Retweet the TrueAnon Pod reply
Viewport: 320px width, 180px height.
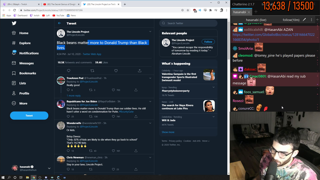pos(91,90)
